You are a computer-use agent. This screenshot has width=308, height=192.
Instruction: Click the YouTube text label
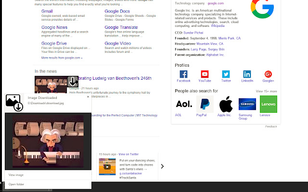(205, 81)
